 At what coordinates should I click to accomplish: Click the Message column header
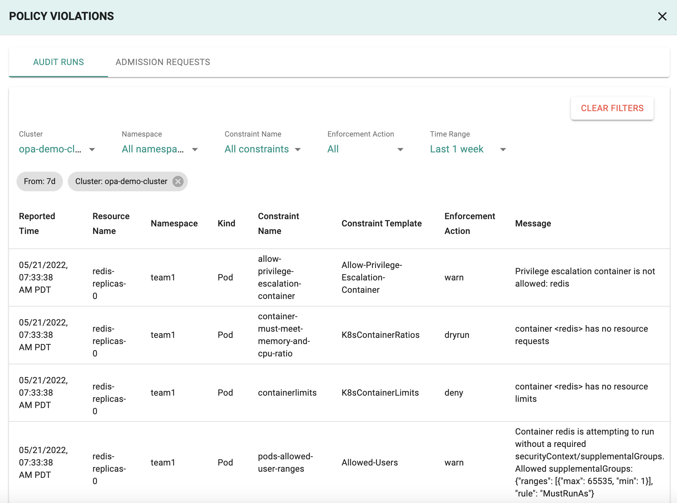tap(533, 223)
